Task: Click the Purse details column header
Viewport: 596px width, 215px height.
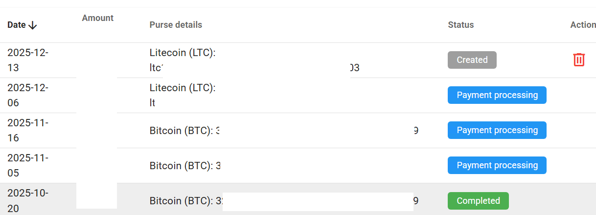Action: coord(176,25)
